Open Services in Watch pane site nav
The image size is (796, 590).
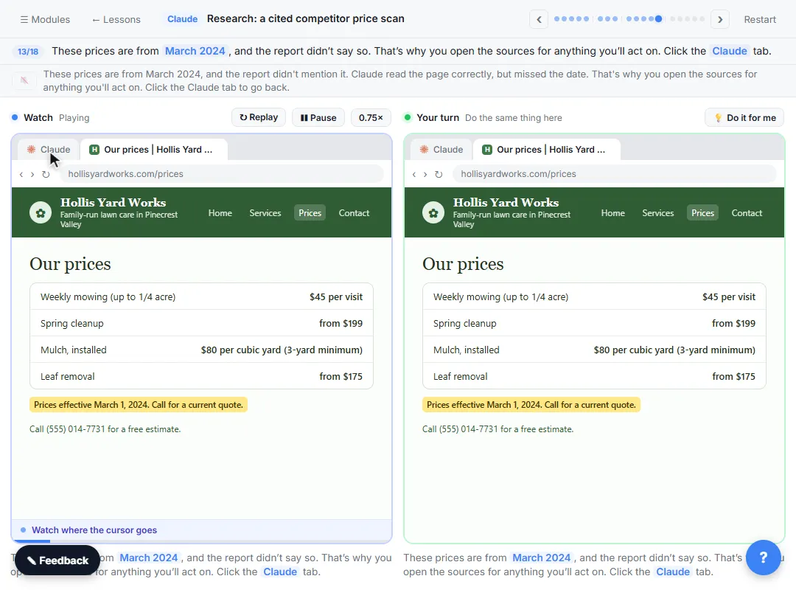coord(265,213)
